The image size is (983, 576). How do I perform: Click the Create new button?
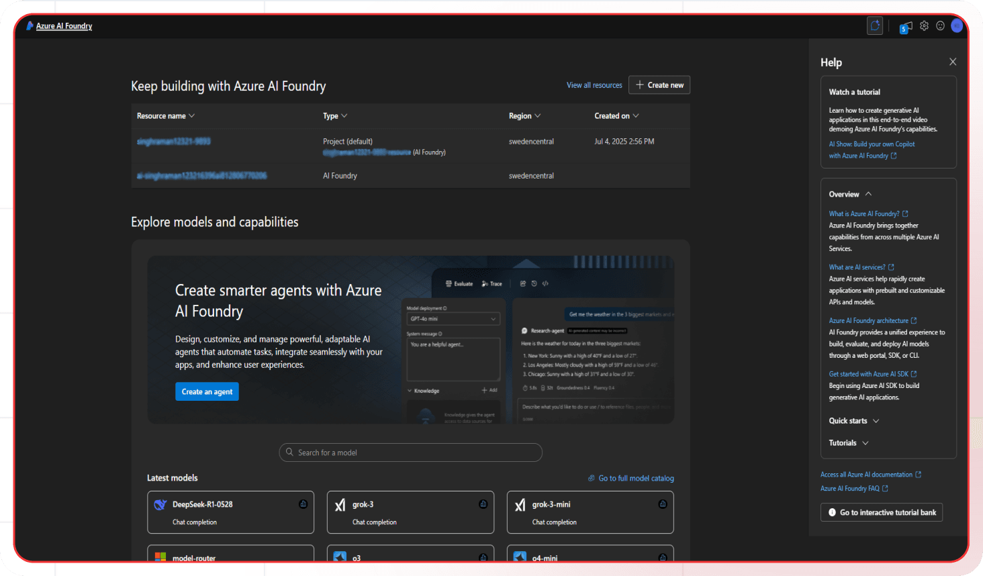[x=659, y=85]
